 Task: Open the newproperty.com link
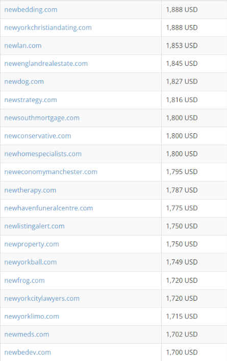(32, 244)
